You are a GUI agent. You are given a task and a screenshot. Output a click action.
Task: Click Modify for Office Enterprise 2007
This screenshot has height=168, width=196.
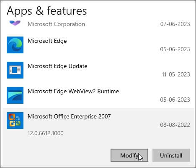[129, 155]
